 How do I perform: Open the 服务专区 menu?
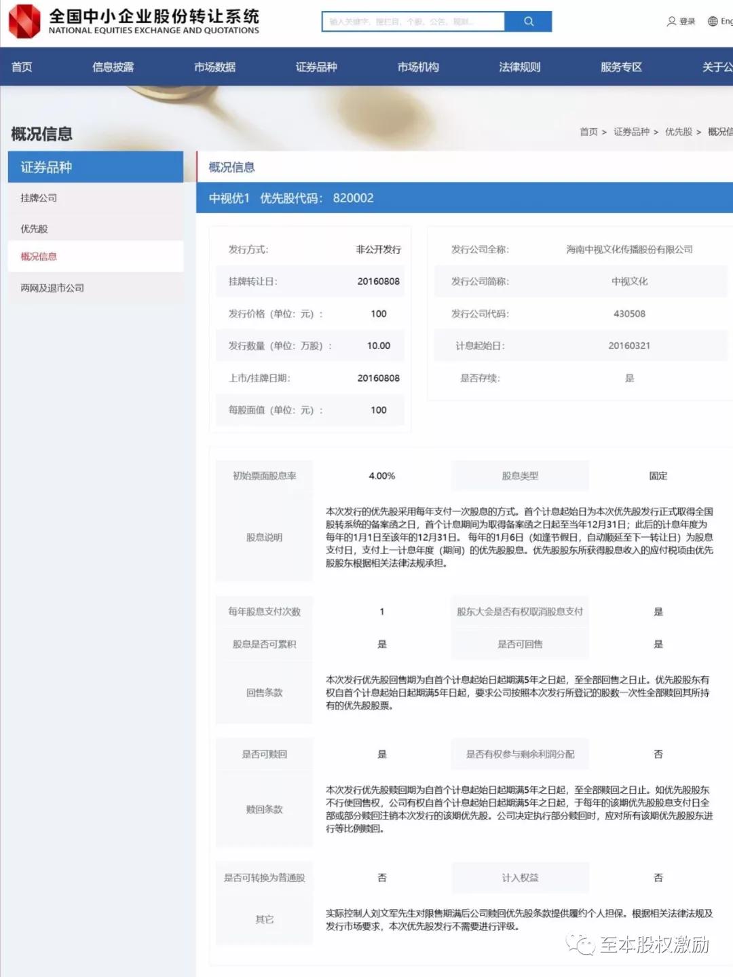(x=620, y=67)
